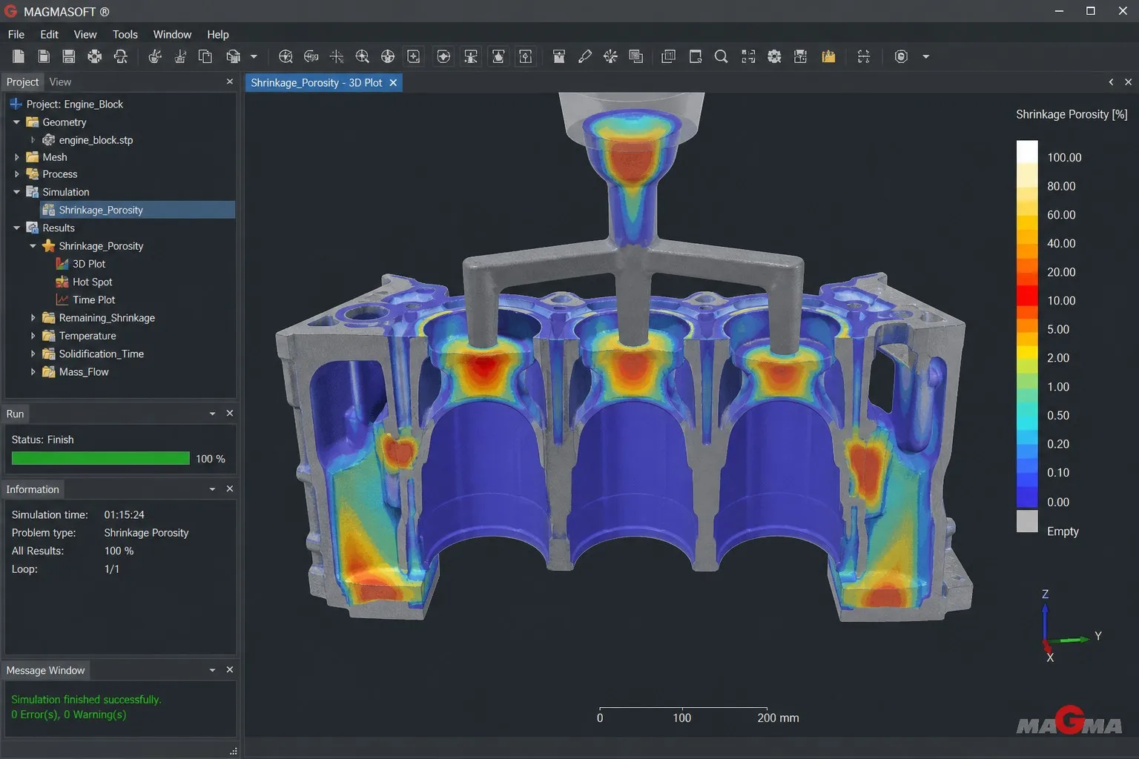Open the Information panel dropdown arrow
The image size is (1139, 759).
212,489
